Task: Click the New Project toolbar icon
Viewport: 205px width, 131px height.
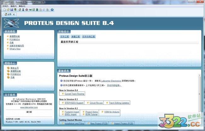Action: click(5, 10)
